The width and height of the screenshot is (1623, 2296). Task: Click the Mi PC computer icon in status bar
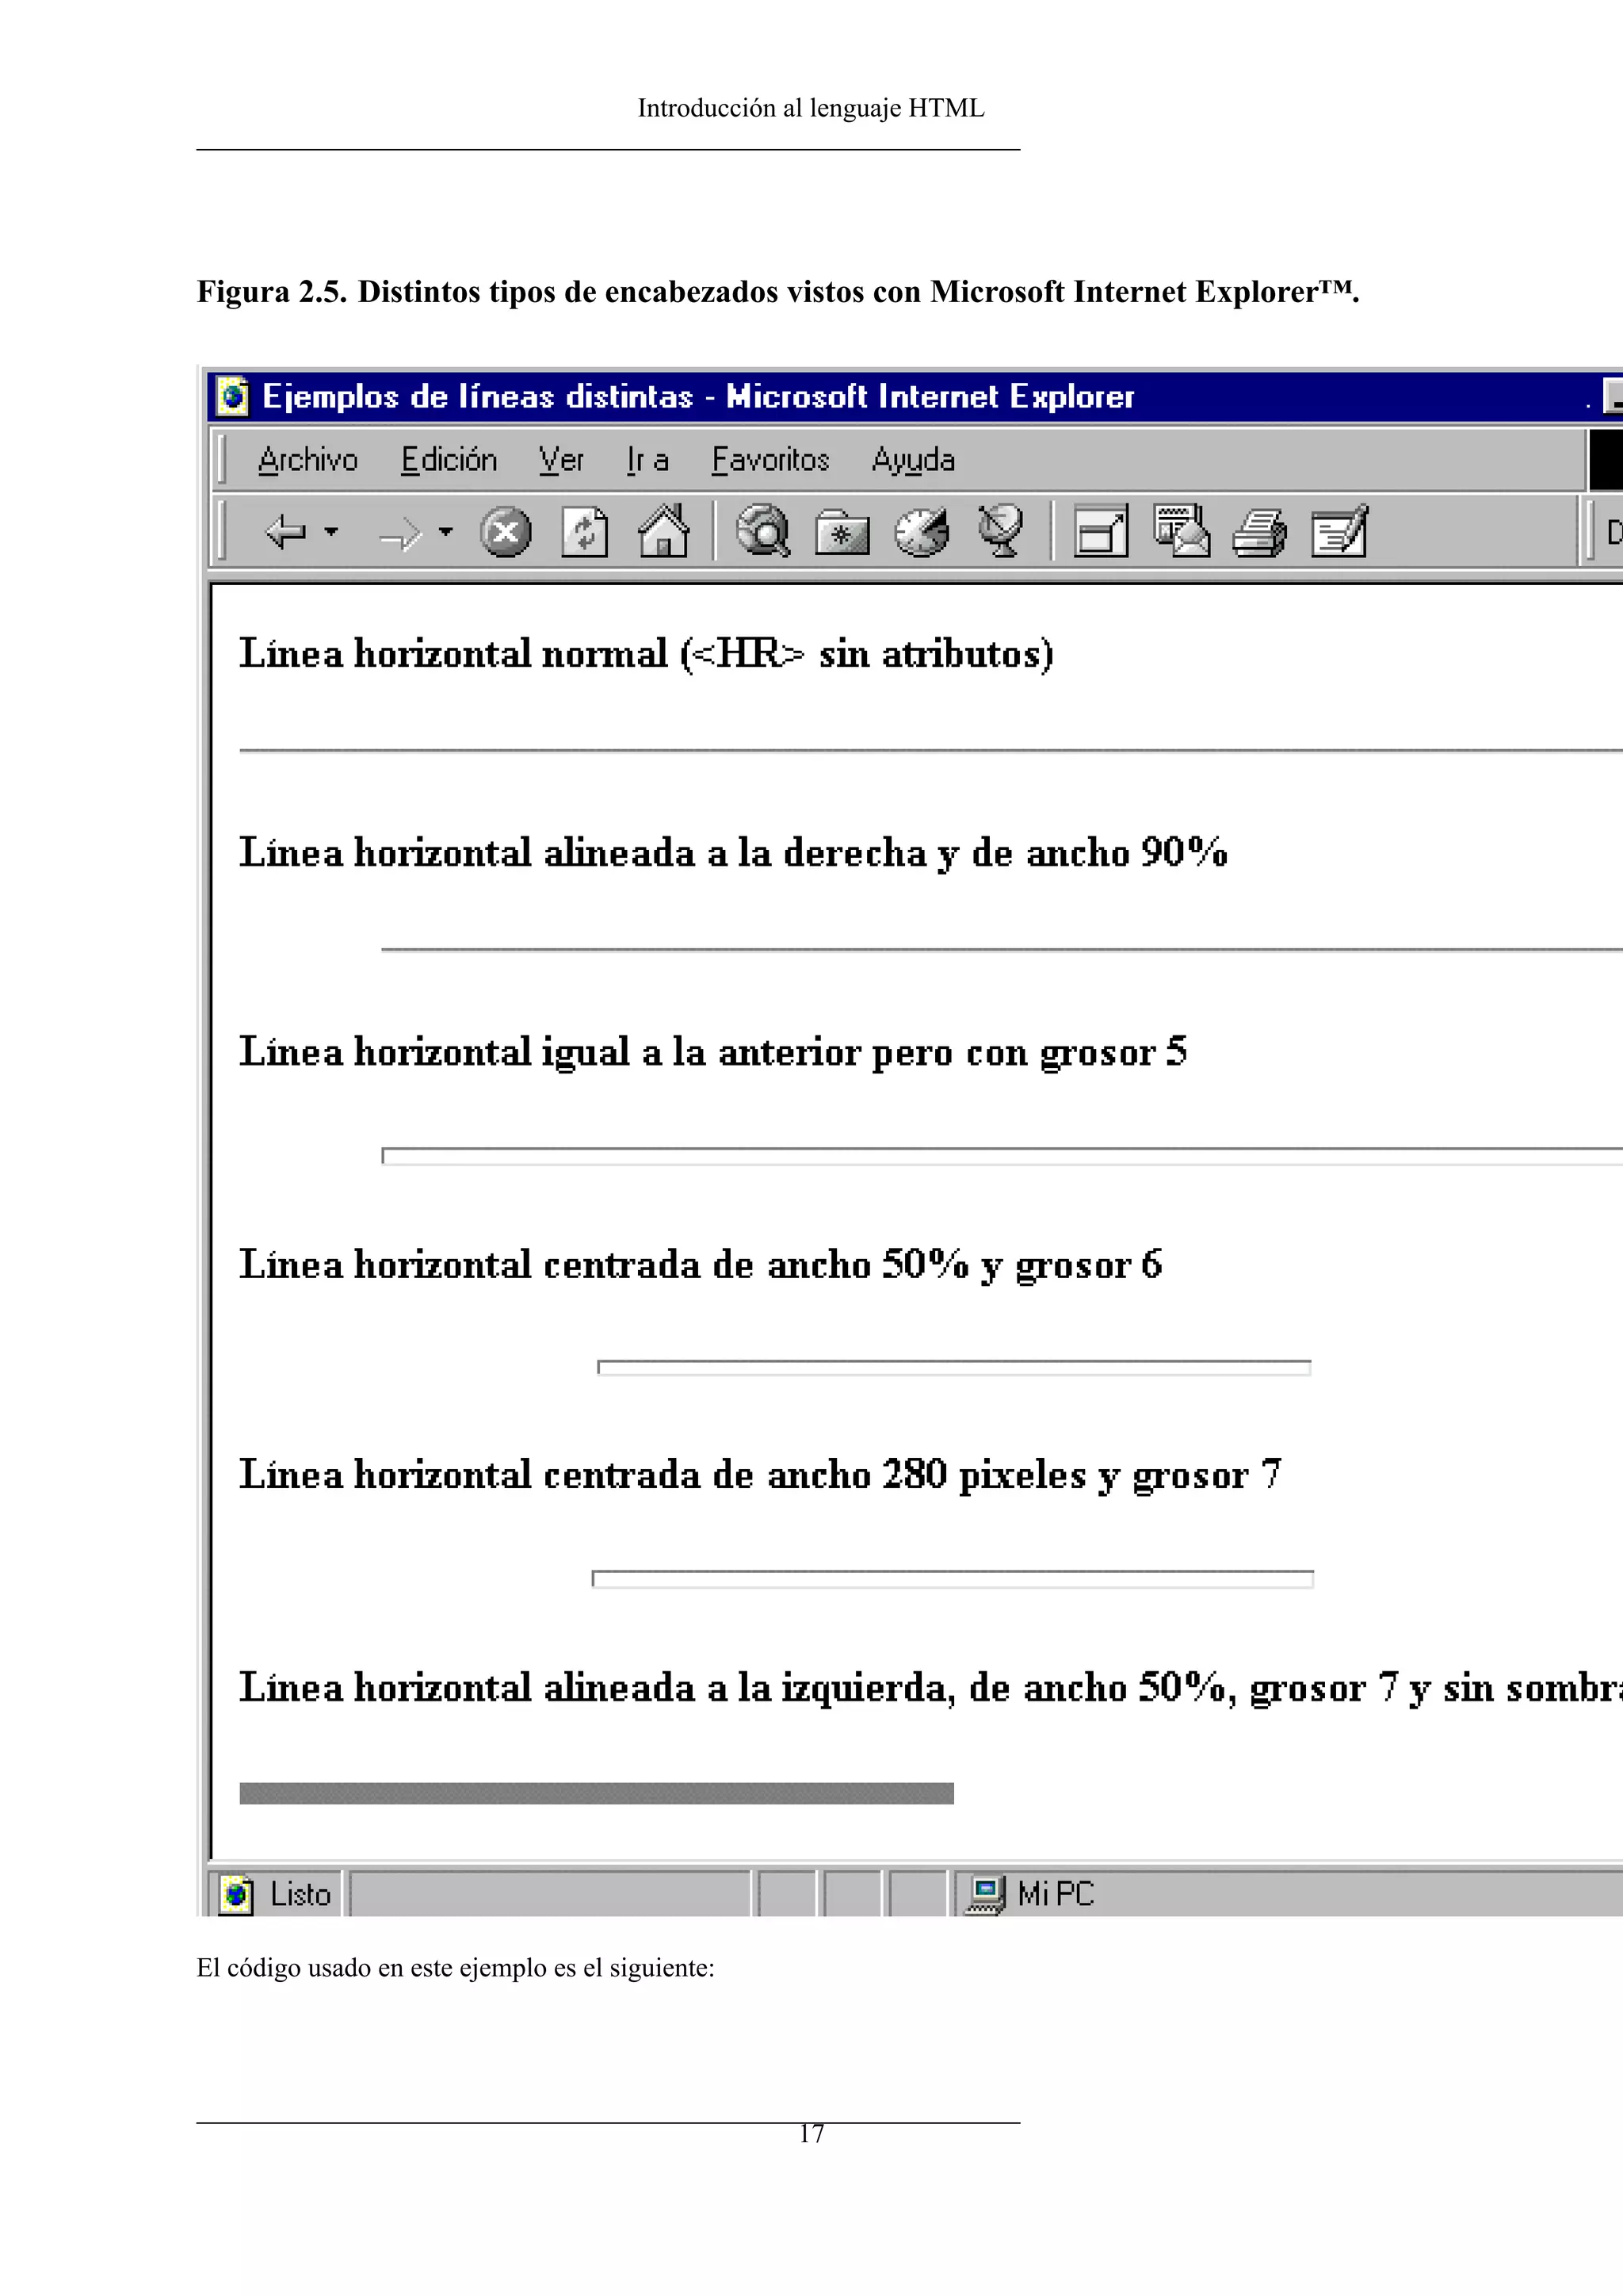(x=984, y=1894)
